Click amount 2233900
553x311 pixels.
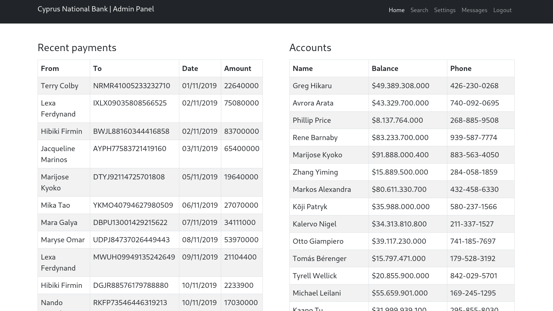coord(239,285)
